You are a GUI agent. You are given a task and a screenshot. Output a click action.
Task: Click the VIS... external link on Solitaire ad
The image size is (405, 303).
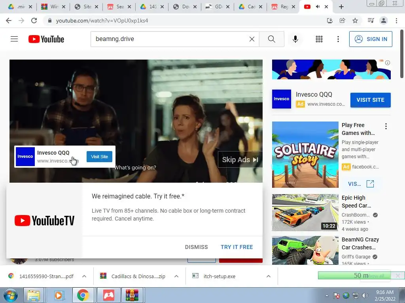361,184
